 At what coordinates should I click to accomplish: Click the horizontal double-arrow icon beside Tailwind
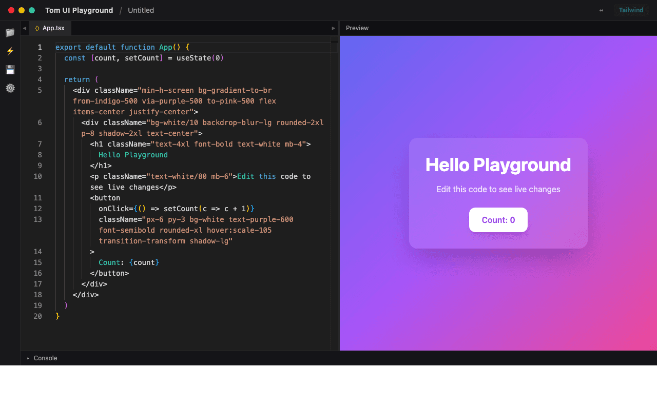[x=601, y=10]
